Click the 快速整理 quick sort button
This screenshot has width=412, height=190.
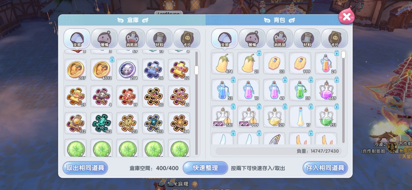(x=205, y=168)
